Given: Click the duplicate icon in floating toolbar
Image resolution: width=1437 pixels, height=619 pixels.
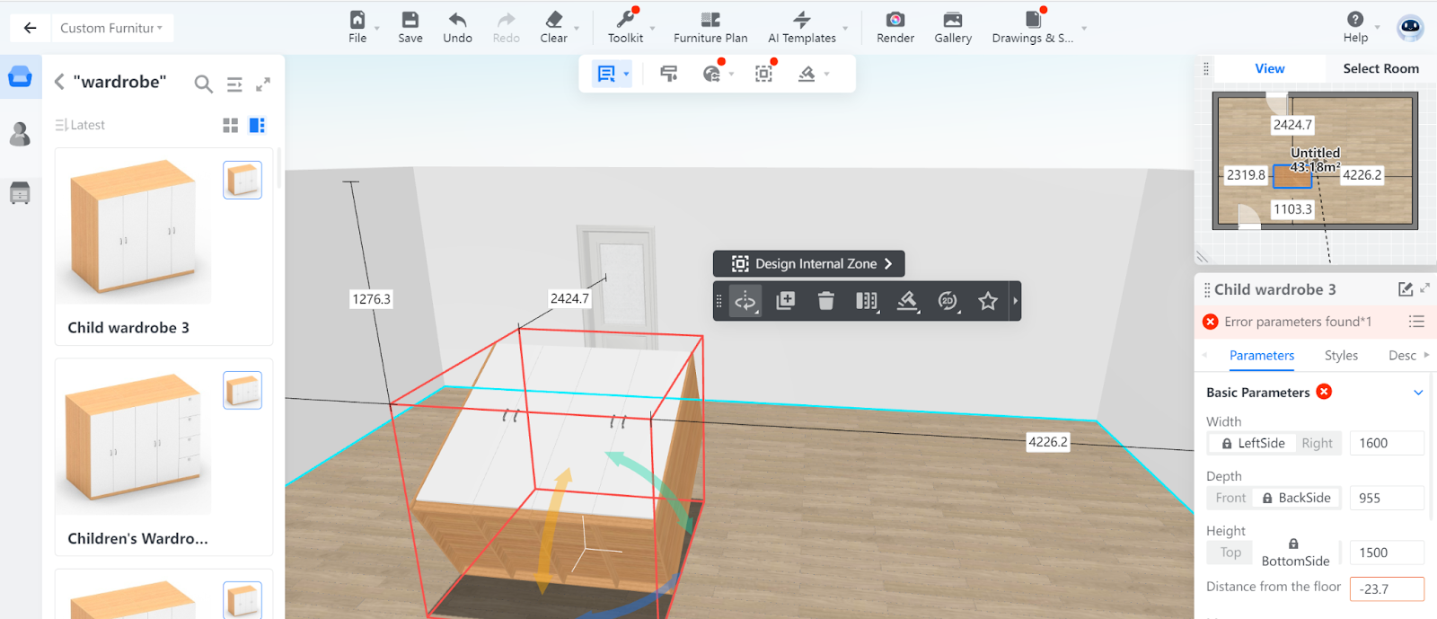Looking at the screenshot, I should 786,301.
